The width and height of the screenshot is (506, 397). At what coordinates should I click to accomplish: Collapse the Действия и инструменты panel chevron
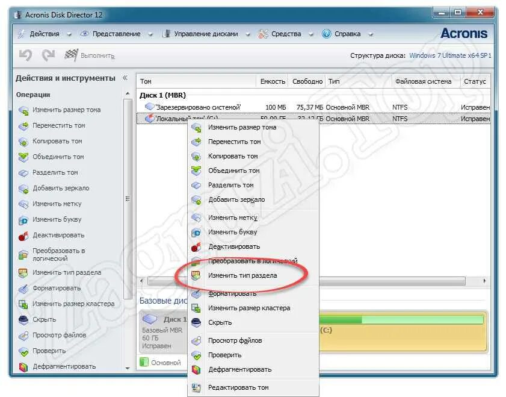[125, 78]
